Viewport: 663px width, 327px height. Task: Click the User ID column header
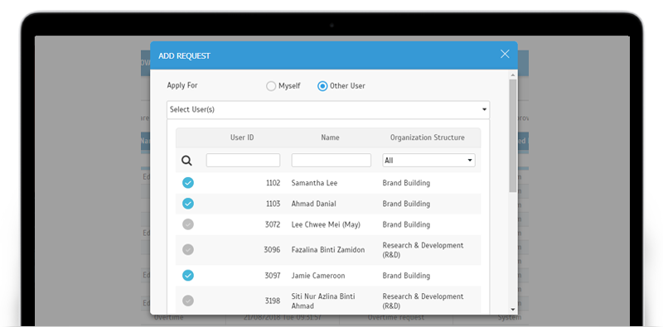[242, 137]
